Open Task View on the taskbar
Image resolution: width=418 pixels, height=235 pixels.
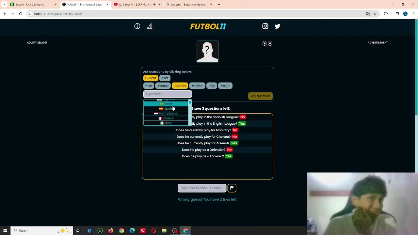point(78,231)
